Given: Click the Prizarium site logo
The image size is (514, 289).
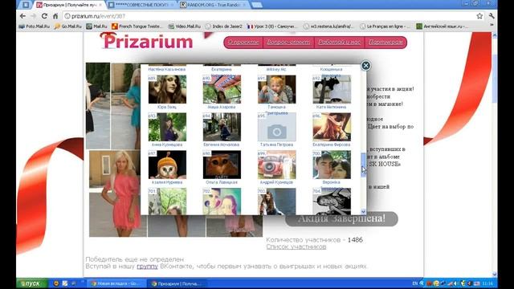Looking at the screenshot, I should (146, 41).
